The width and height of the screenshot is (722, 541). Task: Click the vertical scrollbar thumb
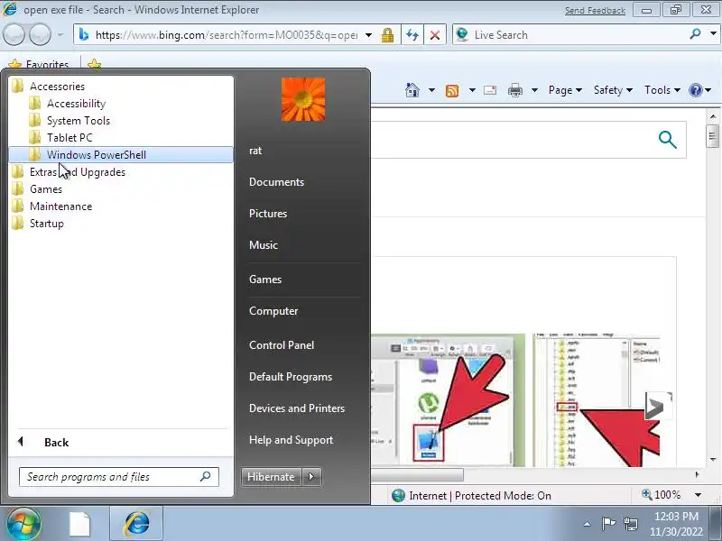point(712,136)
